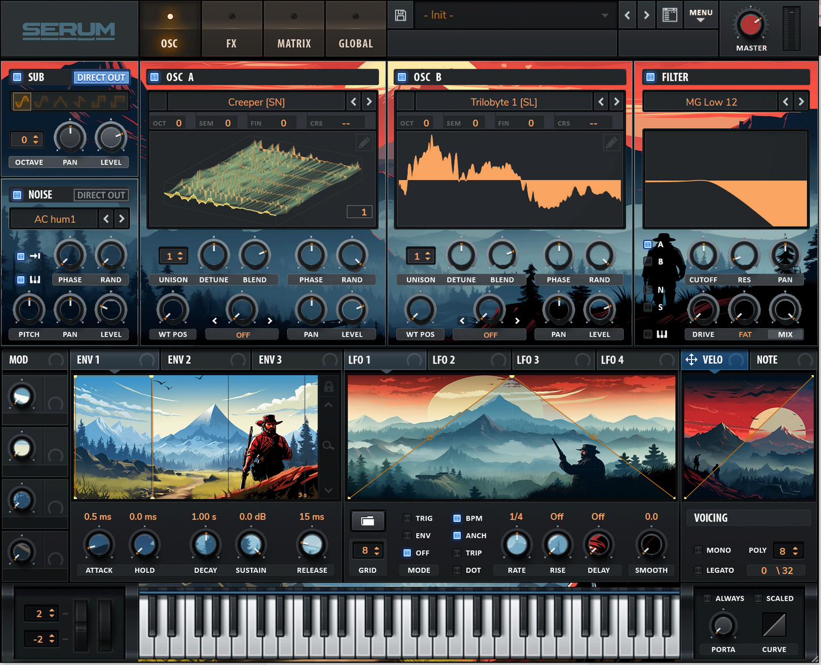Click the OSC A wavetable frame number box
This screenshot has height=665, width=821.
pos(360,211)
